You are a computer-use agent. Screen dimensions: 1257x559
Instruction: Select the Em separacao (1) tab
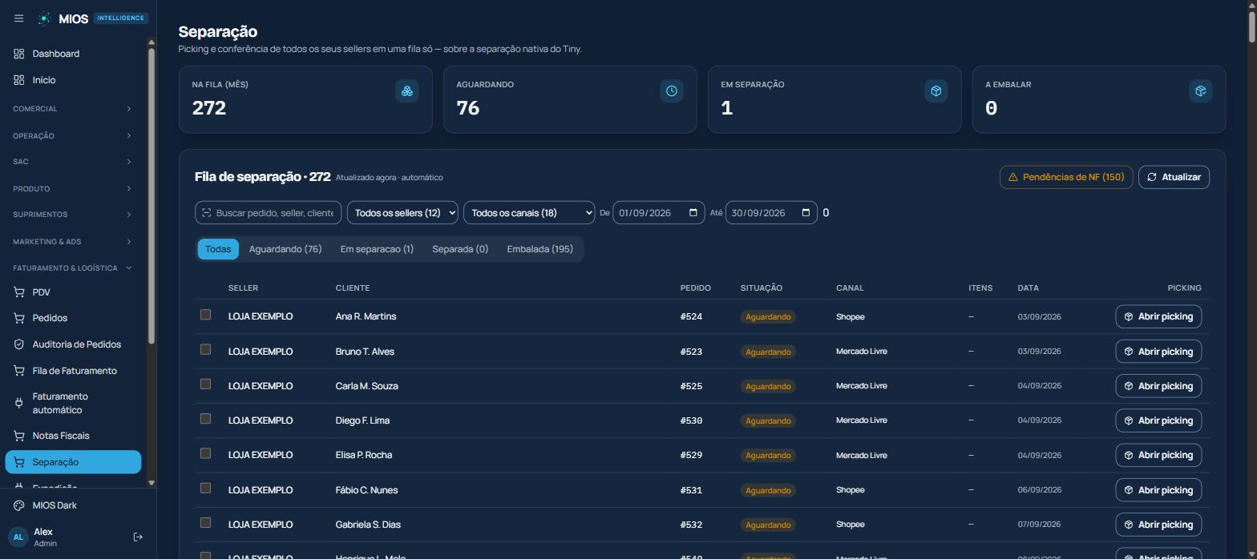coord(377,249)
